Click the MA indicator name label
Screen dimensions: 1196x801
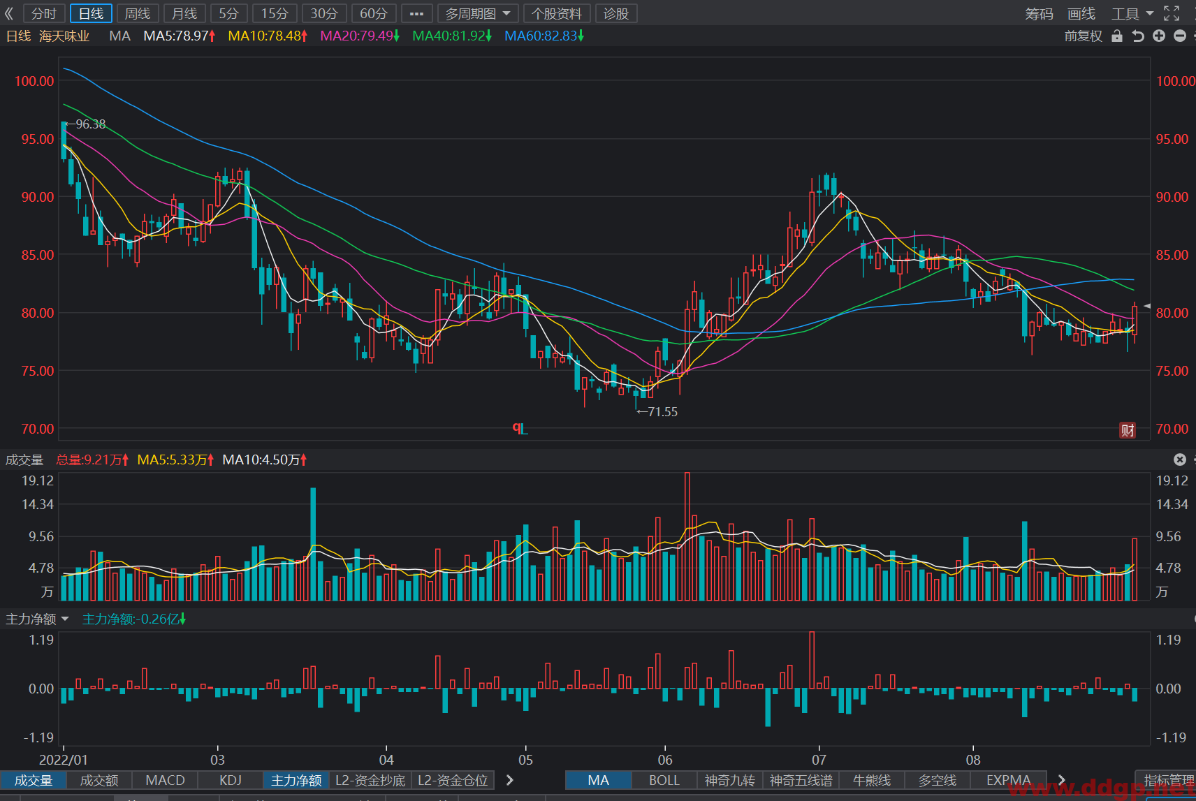pyautogui.click(x=120, y=36)
